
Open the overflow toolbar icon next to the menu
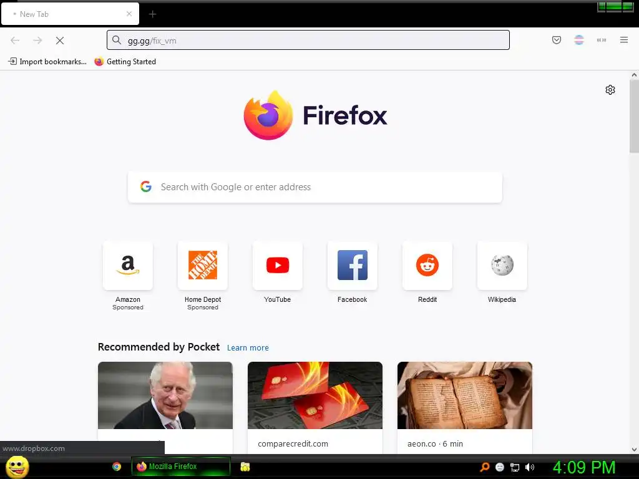[x=602, y=40]
